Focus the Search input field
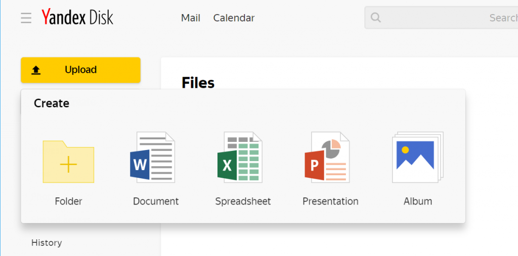Screen dimensions: 518x256 coord(441,18)
